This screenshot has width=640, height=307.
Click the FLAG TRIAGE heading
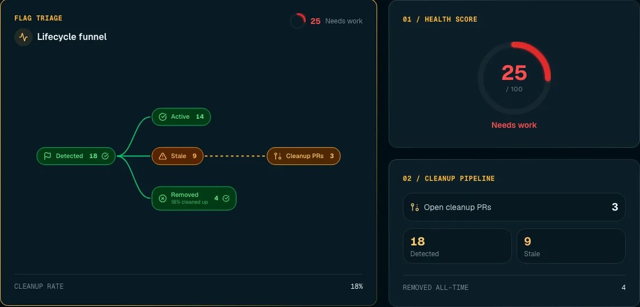click(x=38, y=18)
